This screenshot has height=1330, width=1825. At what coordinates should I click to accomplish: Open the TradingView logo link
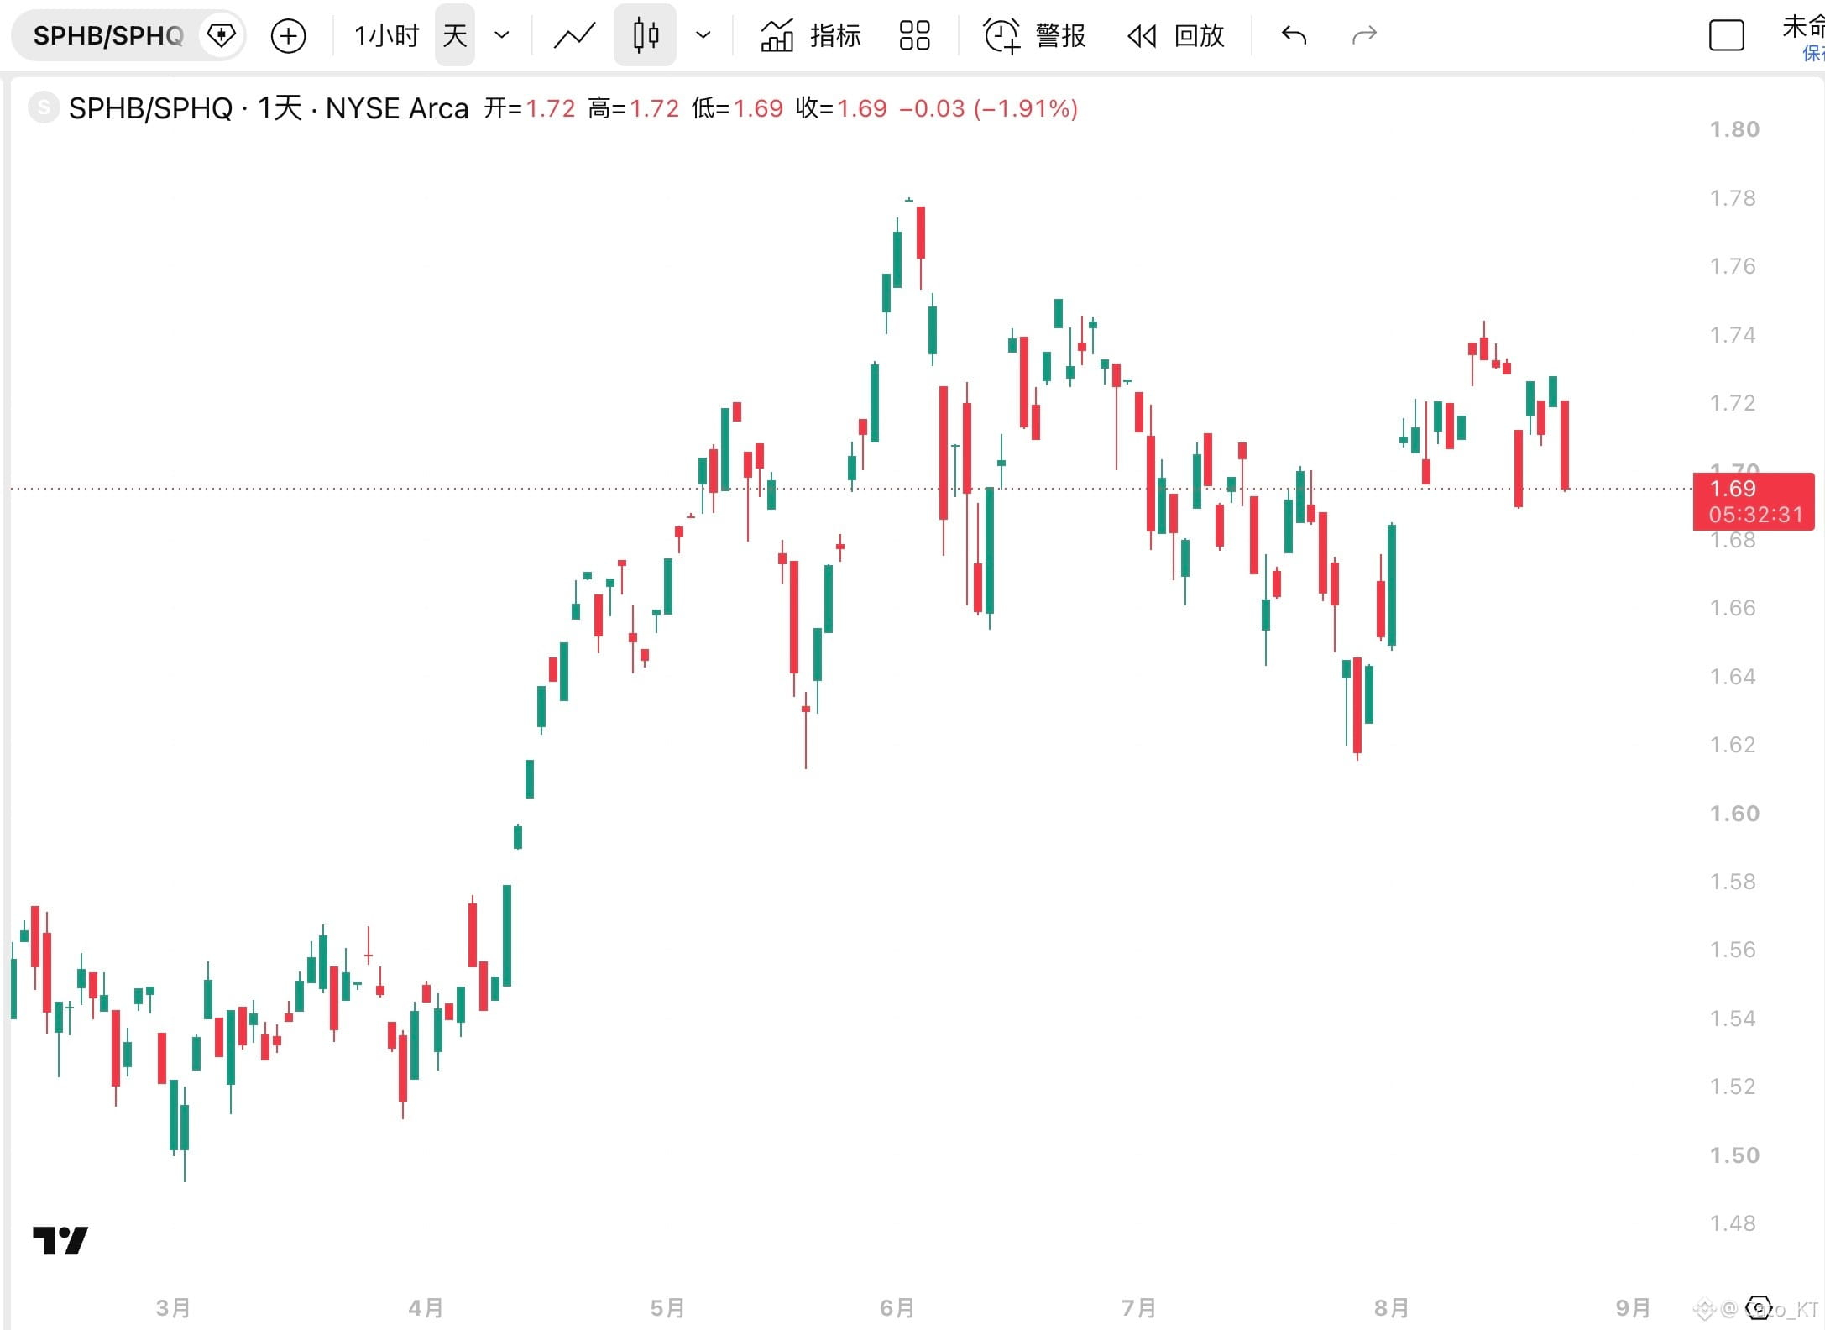[60, 1240]
